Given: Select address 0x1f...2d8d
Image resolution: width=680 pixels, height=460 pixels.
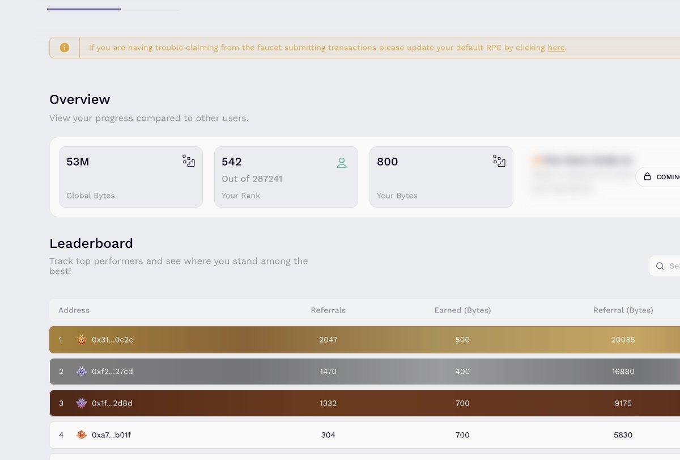Looking at the screenshot, I should [112, 403].
